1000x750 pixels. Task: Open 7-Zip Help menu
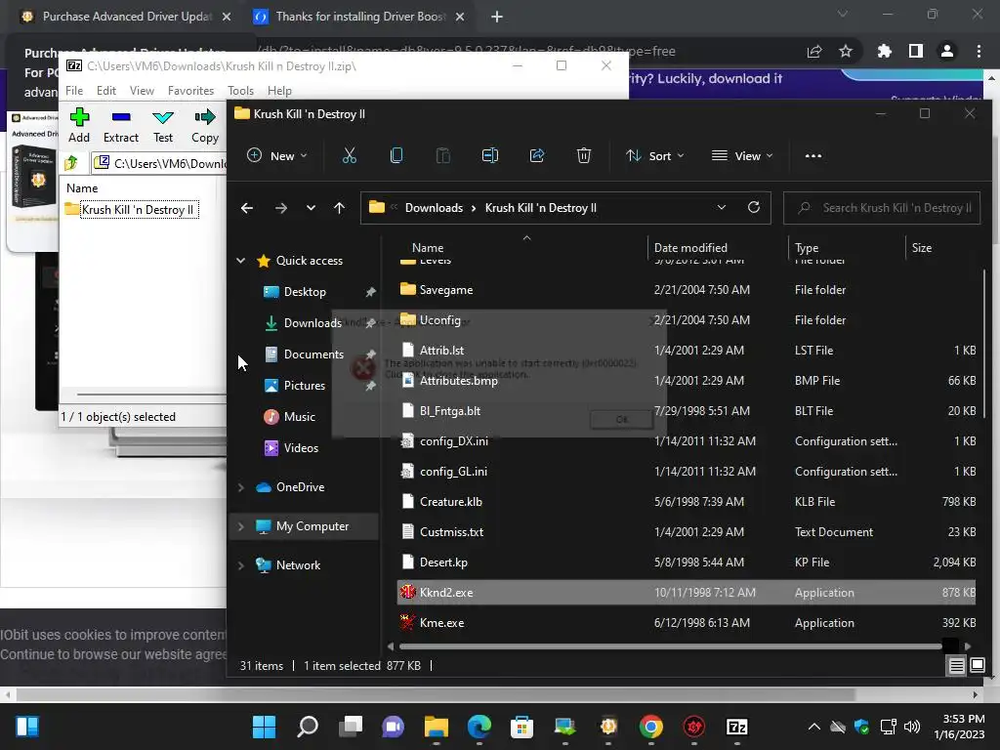279,91
